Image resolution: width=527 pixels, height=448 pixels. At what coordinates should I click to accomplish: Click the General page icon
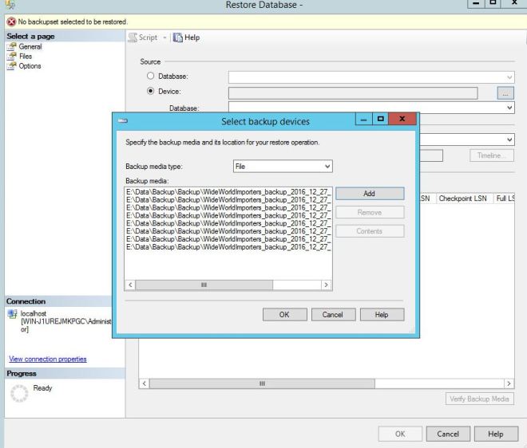tap(11, 47)
